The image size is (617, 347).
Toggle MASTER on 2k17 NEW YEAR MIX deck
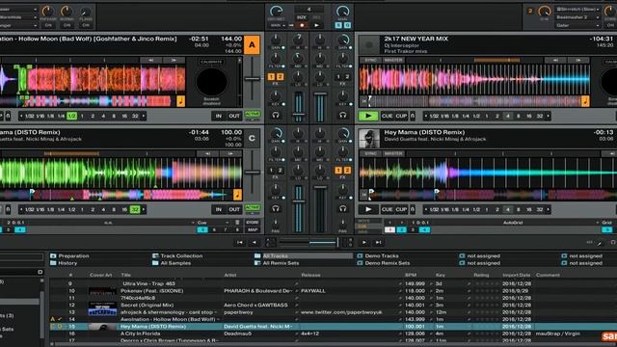point(393,60)
